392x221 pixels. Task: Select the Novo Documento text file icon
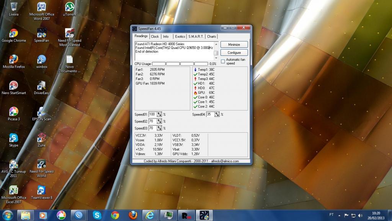click(x=70, y=64)
